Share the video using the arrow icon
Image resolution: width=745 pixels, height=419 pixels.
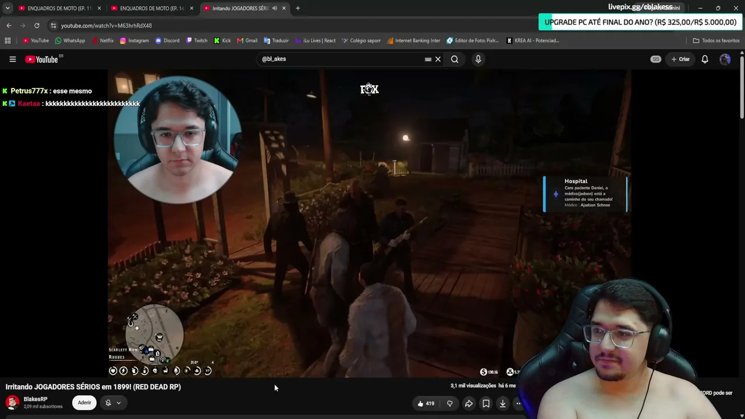click(x=469, y=403)
